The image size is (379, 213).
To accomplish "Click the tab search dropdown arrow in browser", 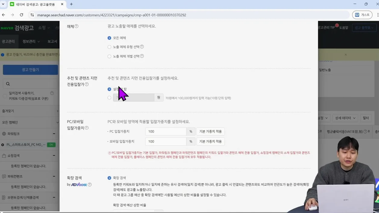I will 3,4.
